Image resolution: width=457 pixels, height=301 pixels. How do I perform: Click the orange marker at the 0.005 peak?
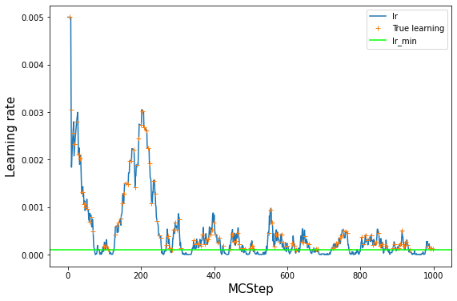[x=70, y=18]
